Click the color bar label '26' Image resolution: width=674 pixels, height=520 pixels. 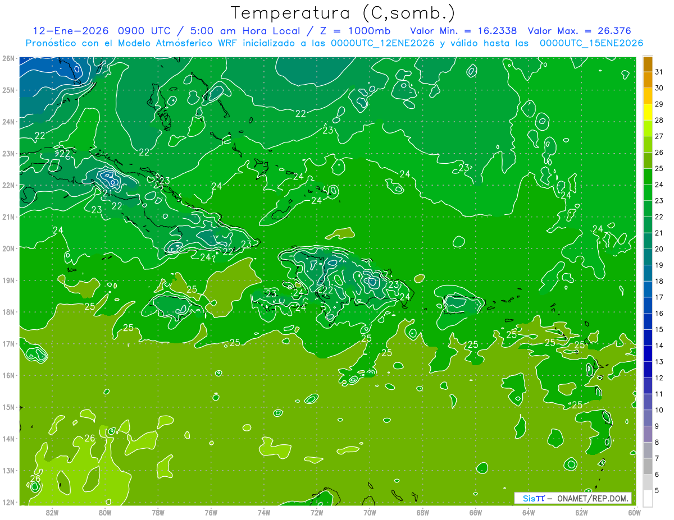coord(659,153)
